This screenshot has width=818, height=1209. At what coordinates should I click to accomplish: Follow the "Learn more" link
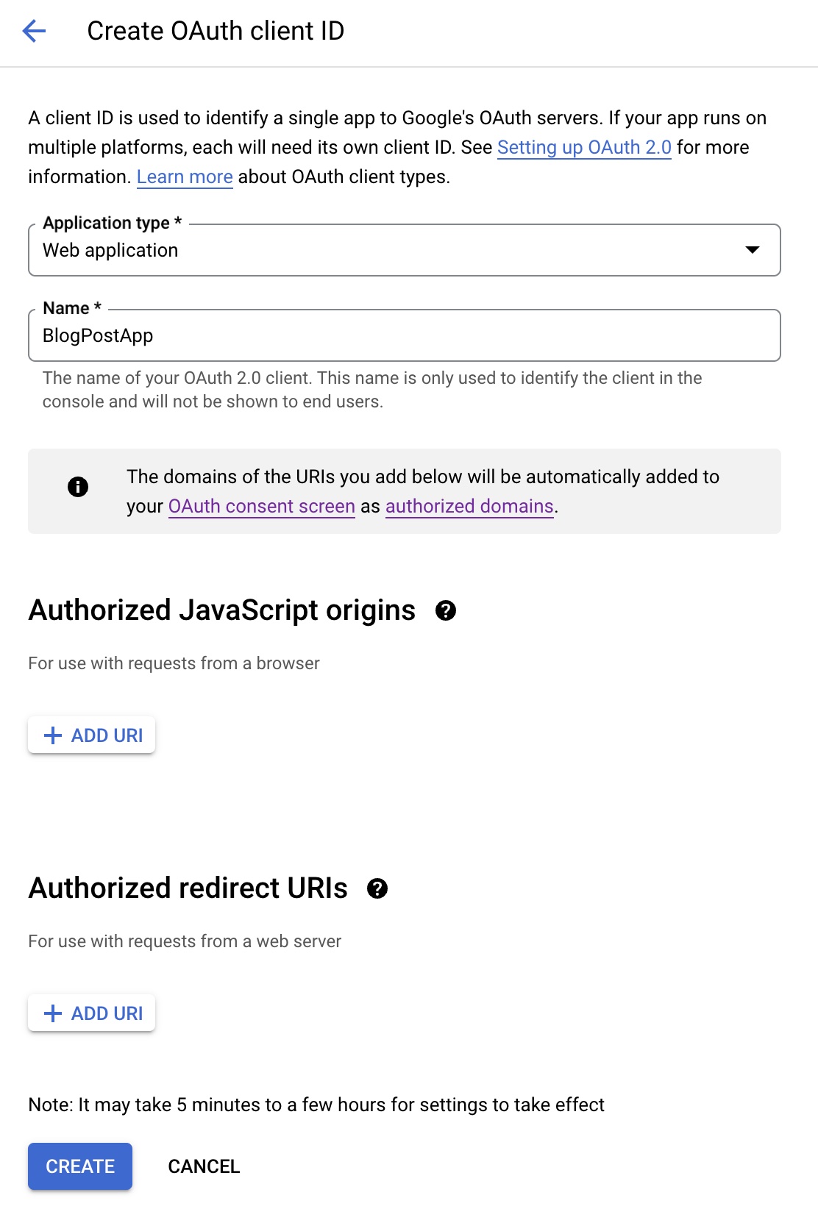185,177
